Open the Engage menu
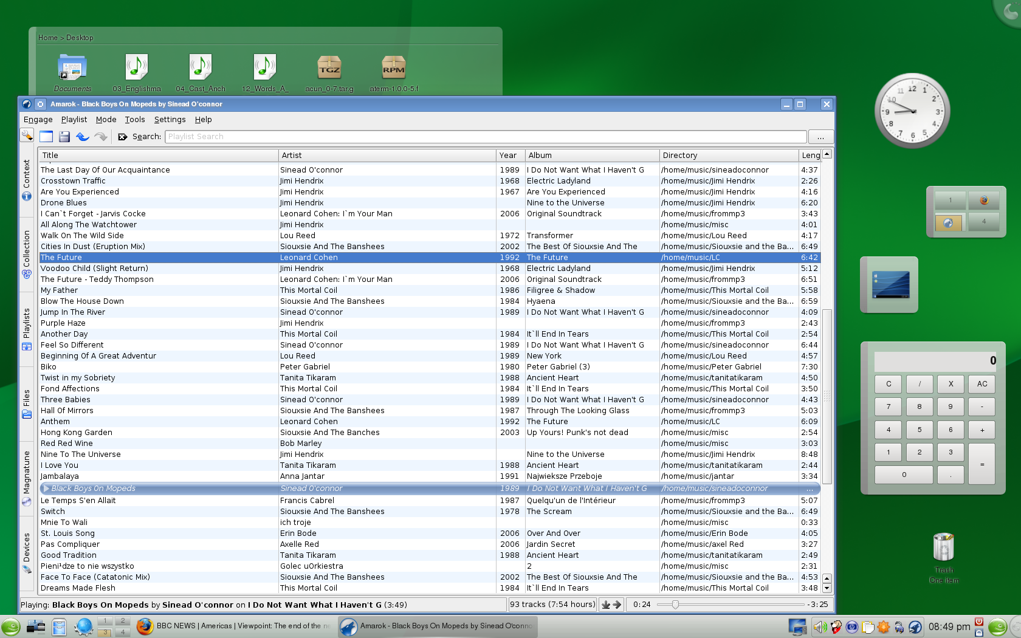The width and height of the screenshot is (1021, 638). coord(38,120)
